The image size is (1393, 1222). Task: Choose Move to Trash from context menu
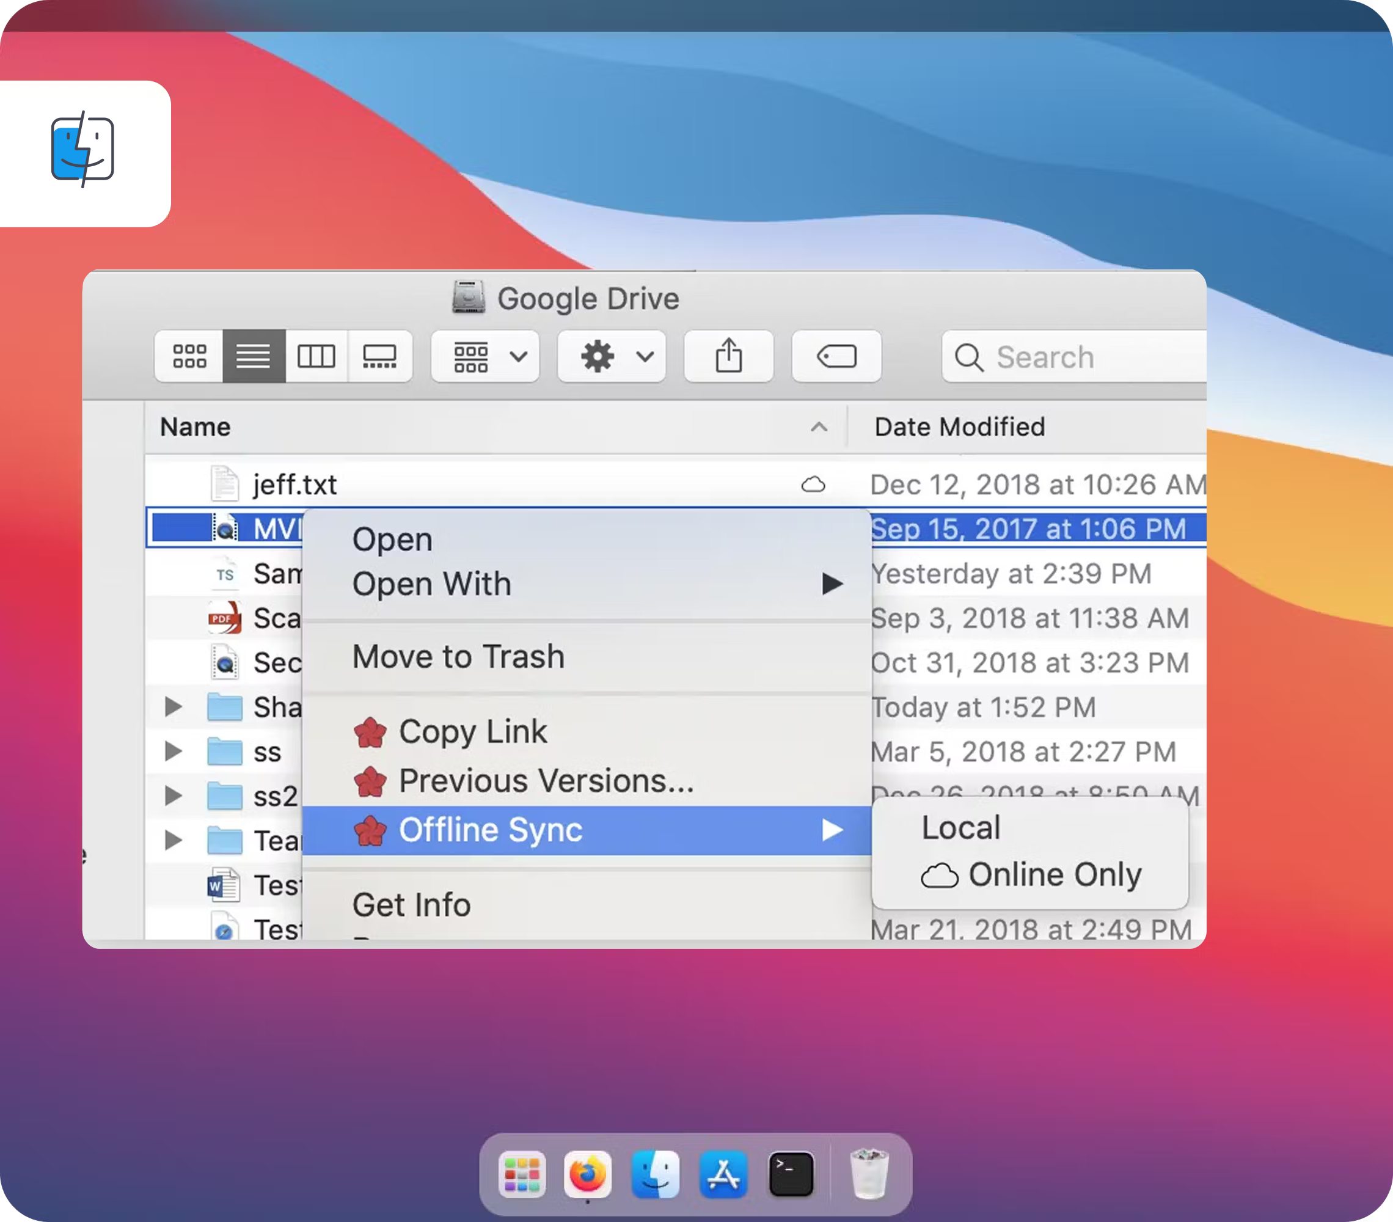click(458, 656)
